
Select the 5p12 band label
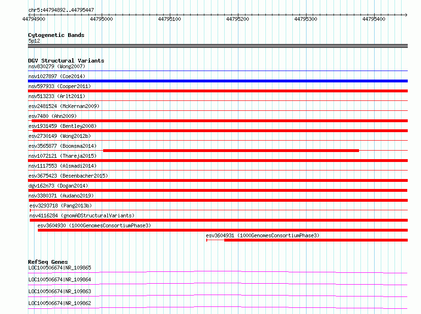pyautogui.click(x=34, y=41)
